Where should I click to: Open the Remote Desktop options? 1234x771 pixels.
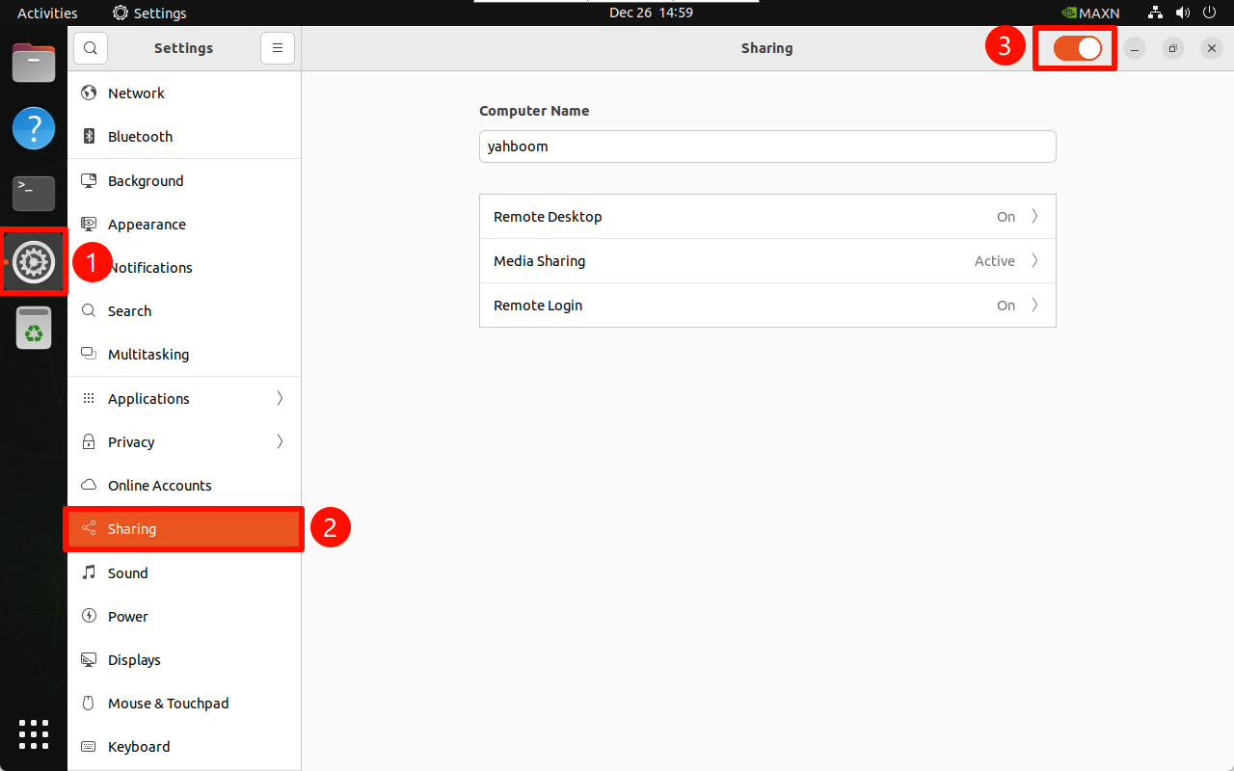tap(767, 216)
